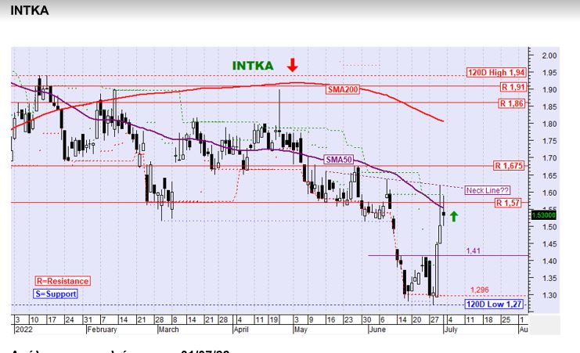Select the green INTKA chart title

[x=253, y=66]
